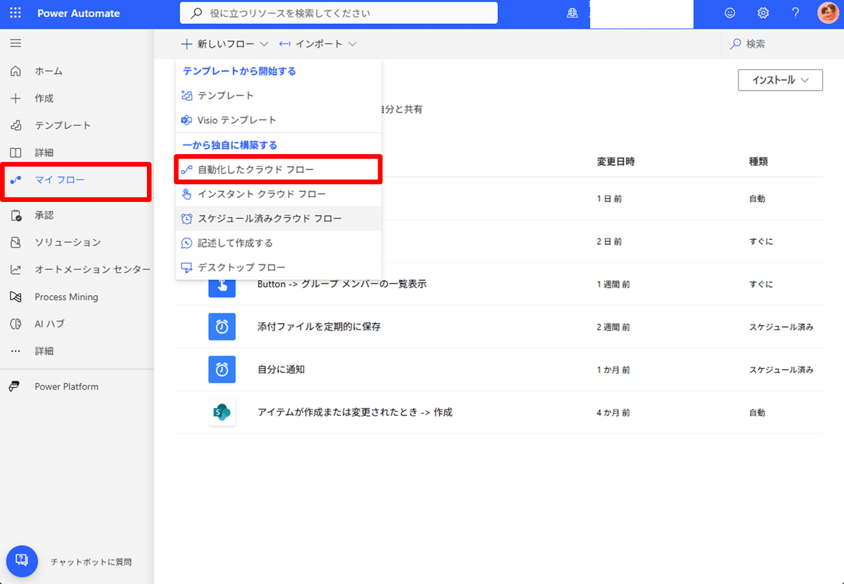Open the feedback smiley icon

point(730,13)
